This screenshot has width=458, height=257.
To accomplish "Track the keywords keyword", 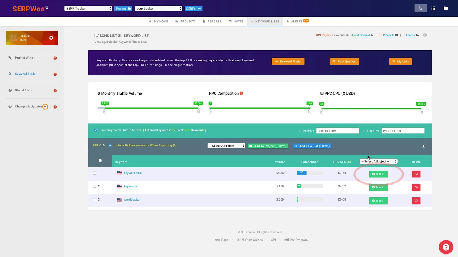I will tap(378, 187).
